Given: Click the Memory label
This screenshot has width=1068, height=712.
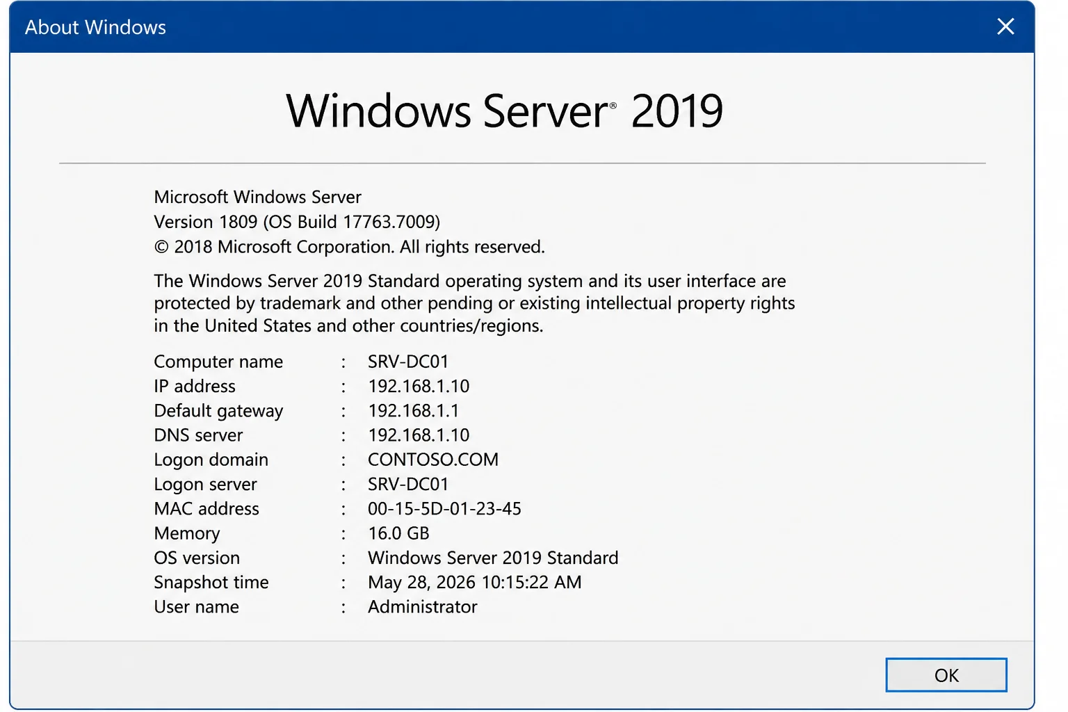Looking at the screenshot, I should tap(186, 534).
